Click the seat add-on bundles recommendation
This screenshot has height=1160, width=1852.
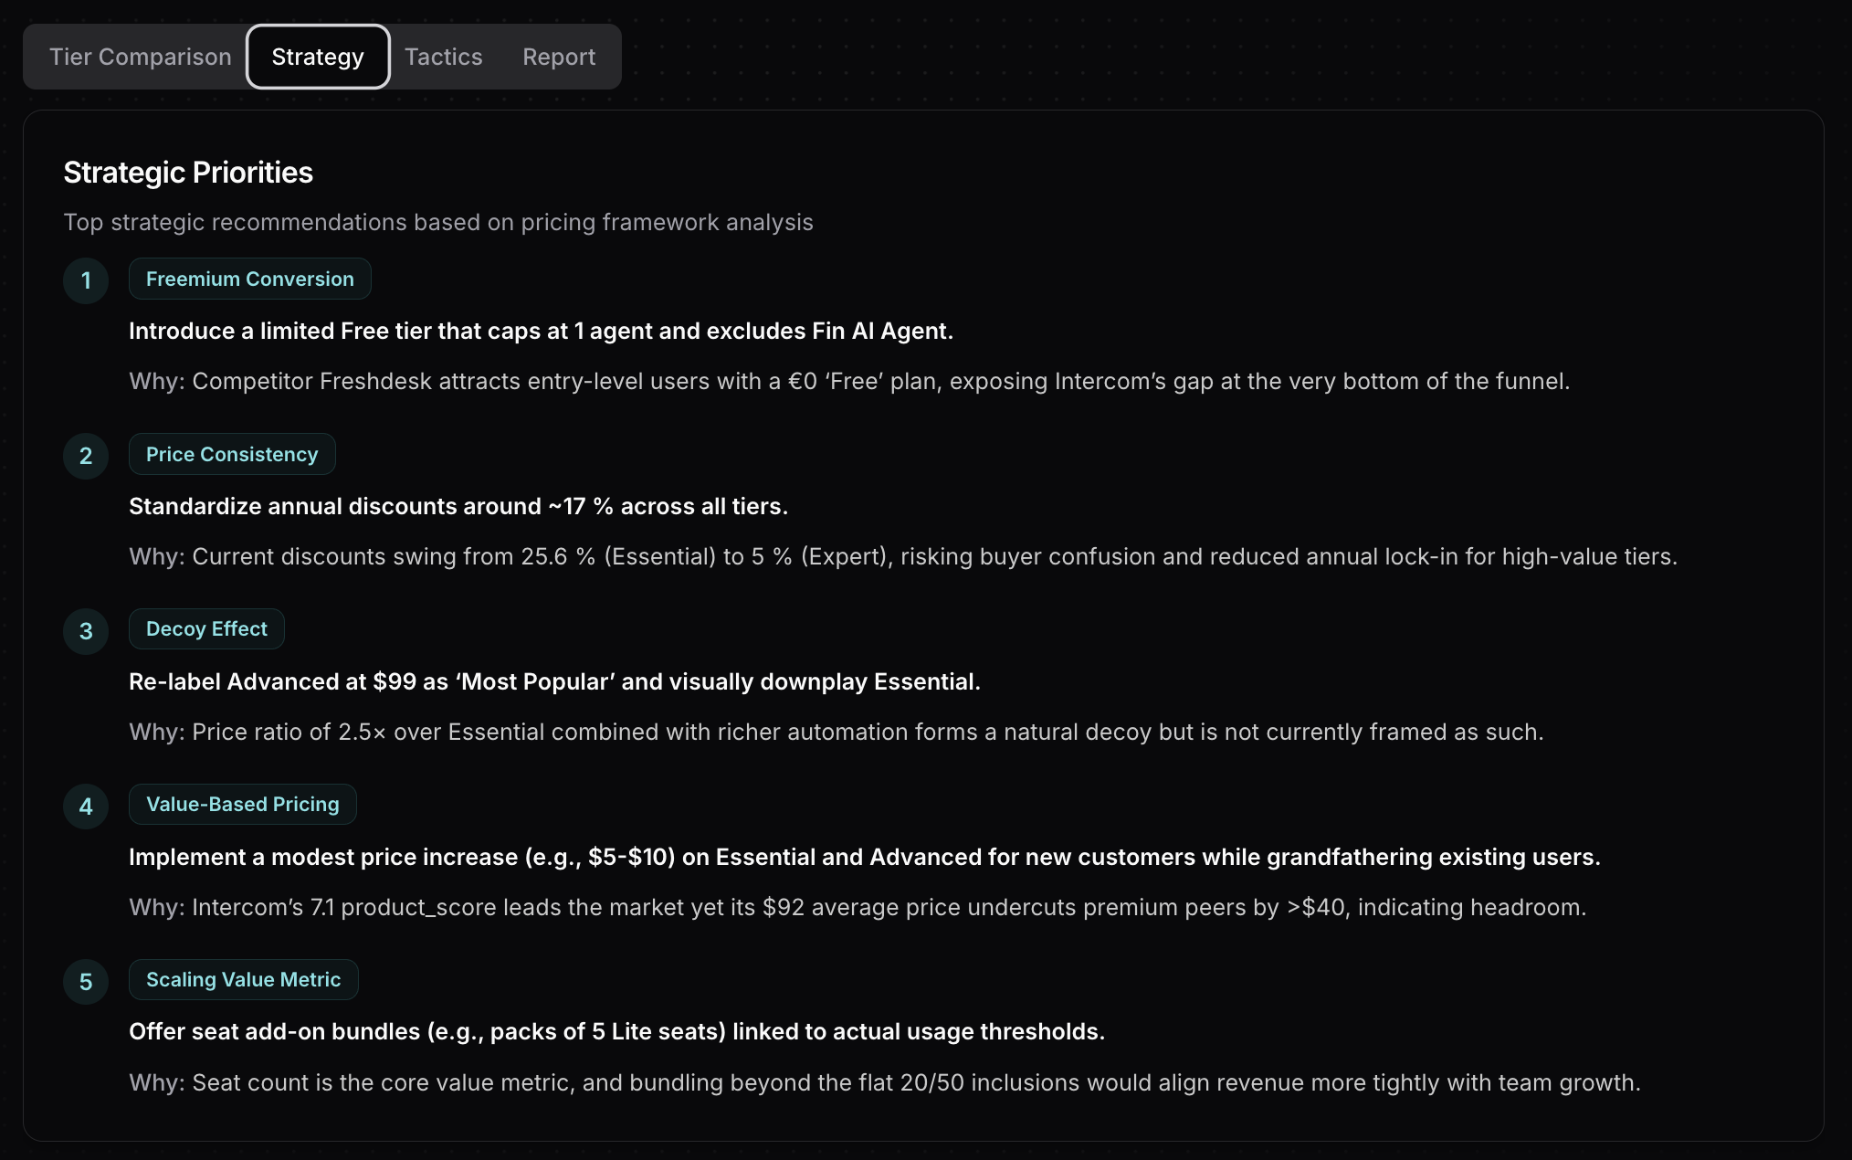[616, 1031]
